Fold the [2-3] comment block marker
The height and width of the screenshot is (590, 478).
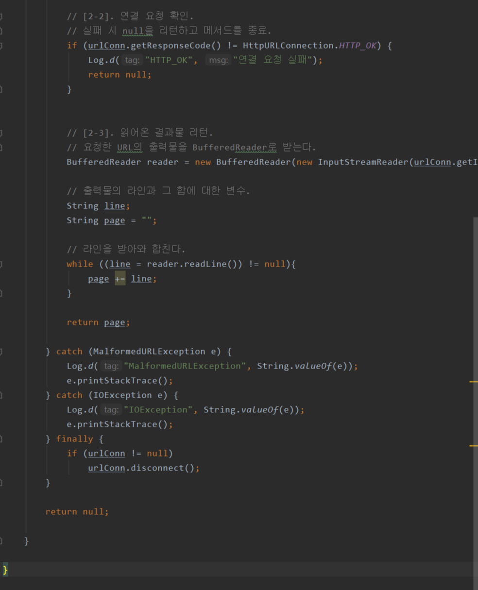pos(1,133)
